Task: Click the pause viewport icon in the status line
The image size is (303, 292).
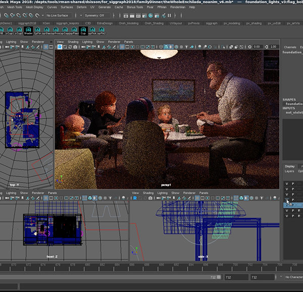Action: [x=169, y=16]
